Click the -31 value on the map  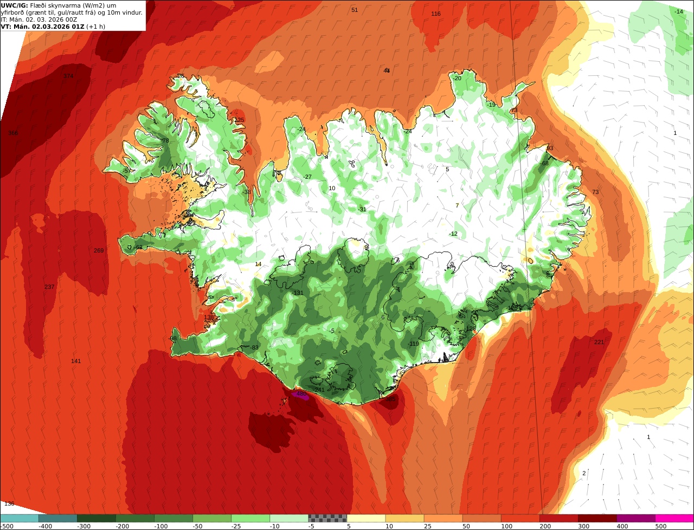[362, 210]
